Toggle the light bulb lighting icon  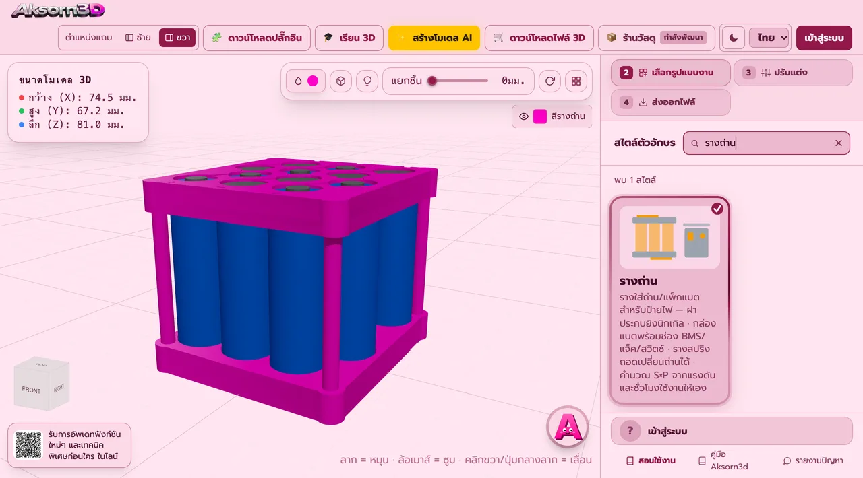367,81
